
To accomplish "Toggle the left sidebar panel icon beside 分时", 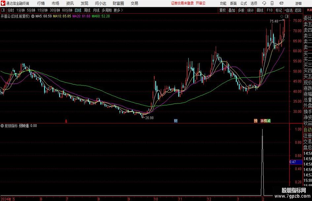I will click(3, 10).
